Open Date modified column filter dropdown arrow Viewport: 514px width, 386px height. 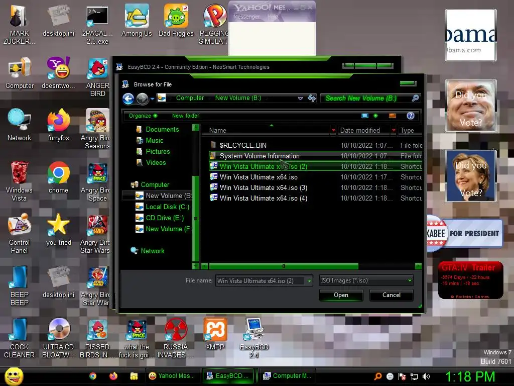(x=394, y=130)
